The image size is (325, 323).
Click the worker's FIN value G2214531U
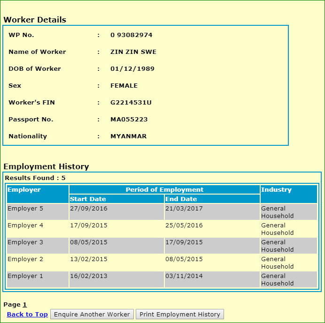coord(131,103)
